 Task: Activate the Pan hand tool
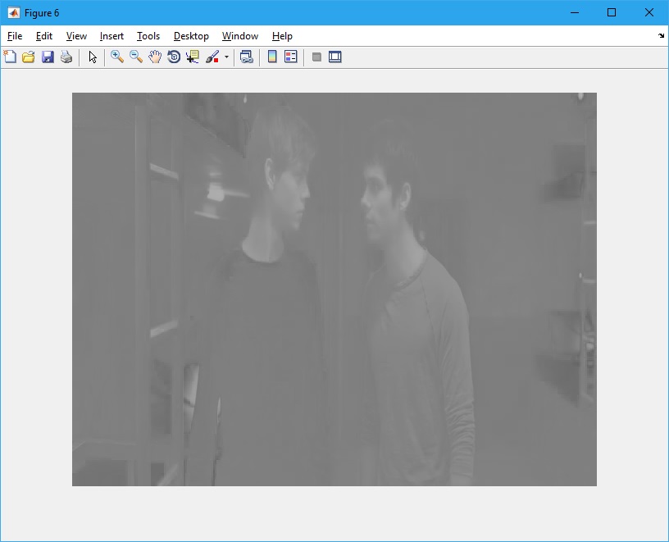point(155,57)
